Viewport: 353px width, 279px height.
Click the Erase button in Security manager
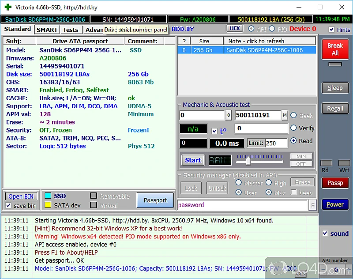302,182
